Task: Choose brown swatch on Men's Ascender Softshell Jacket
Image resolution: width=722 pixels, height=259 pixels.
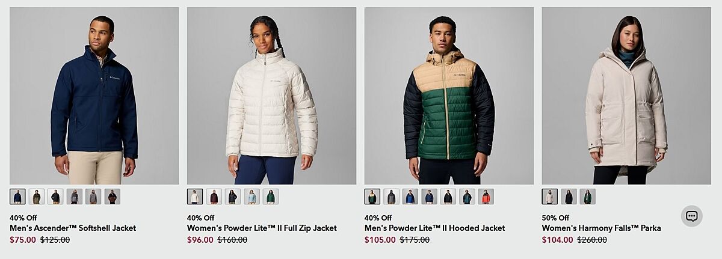Action: (x=113, y=197)
